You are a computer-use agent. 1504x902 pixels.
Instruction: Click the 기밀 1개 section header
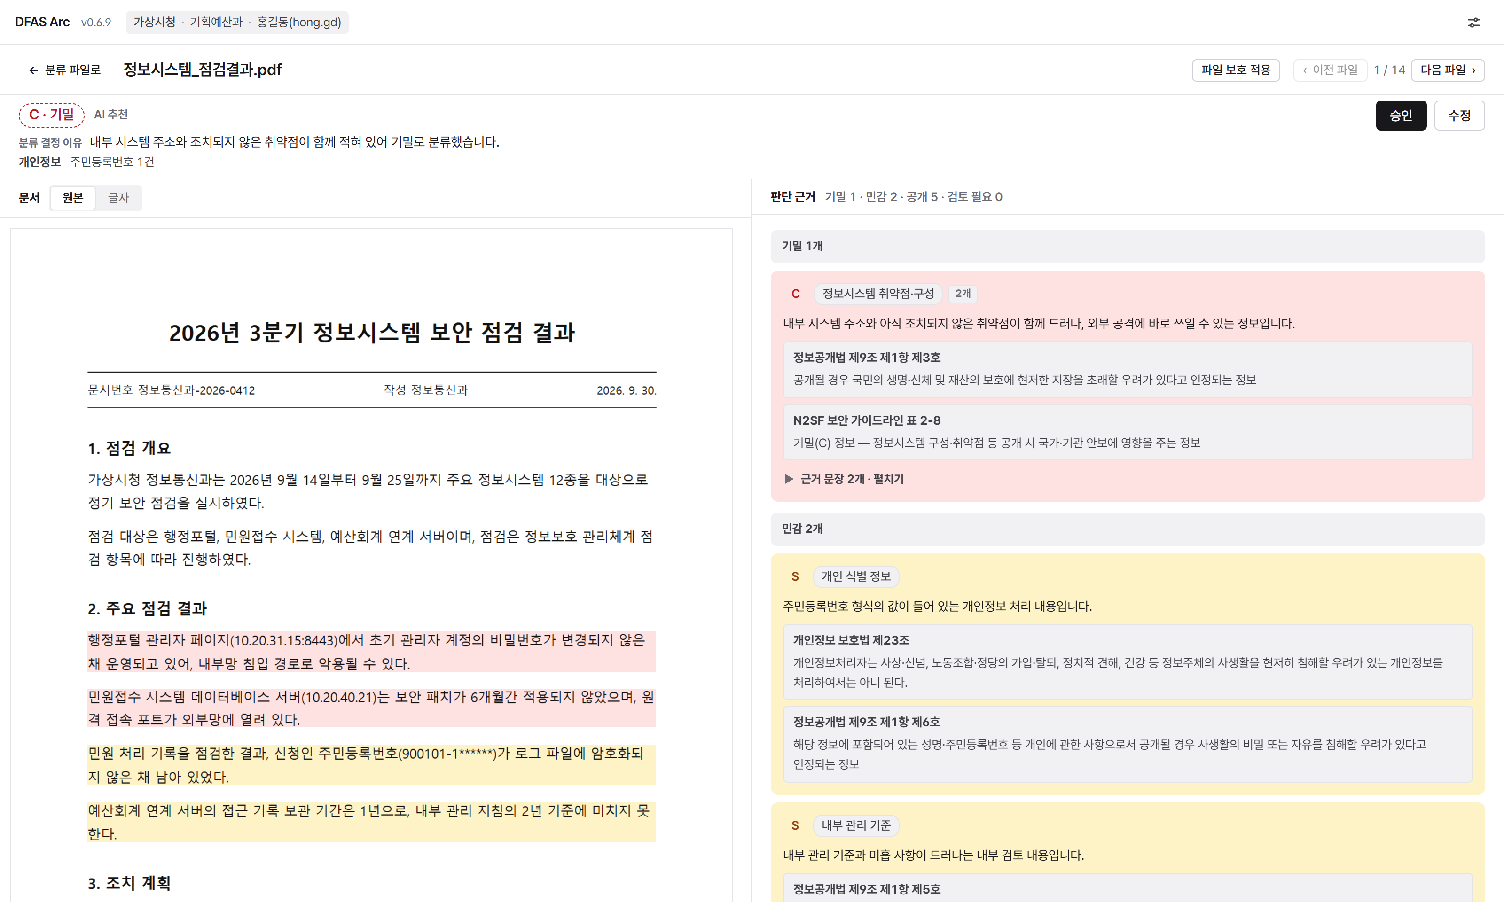pyautogui.click(x=1128, y=246)
